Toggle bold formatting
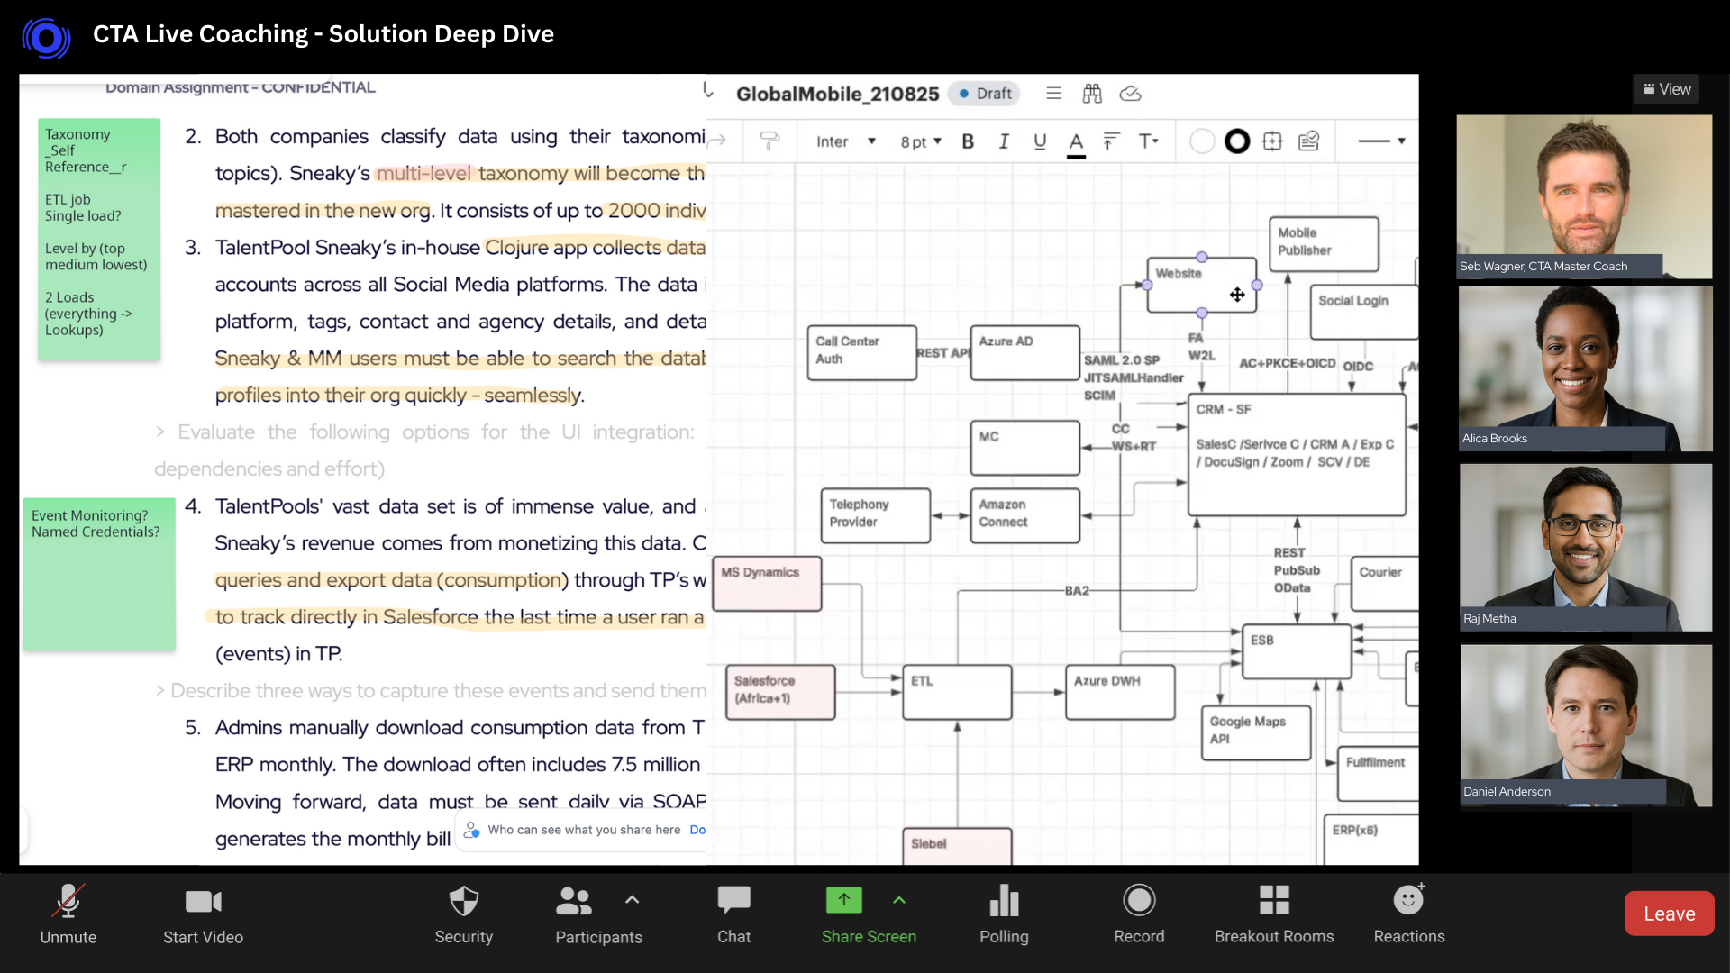1730x973 pixels. [968, 141]
